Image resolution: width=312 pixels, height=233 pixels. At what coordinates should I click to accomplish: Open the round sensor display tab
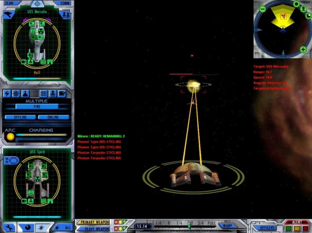(x=27, y=227)
